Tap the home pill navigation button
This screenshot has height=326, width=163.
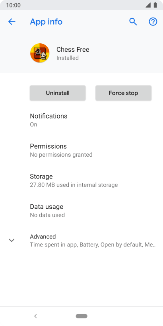pyautogui.click(x=81, y=316)
